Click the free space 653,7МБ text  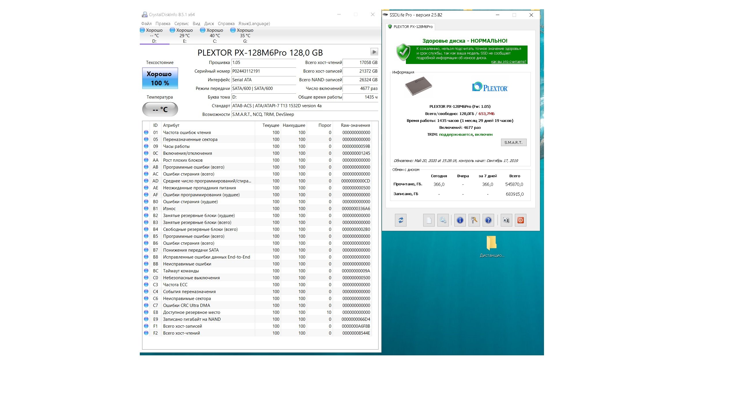[x=486, y=114]
